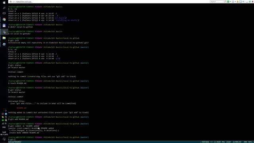This screenshot has width=254, height=143.
Task: Click the red README.md untracked file name
Action: click(21, 108)
